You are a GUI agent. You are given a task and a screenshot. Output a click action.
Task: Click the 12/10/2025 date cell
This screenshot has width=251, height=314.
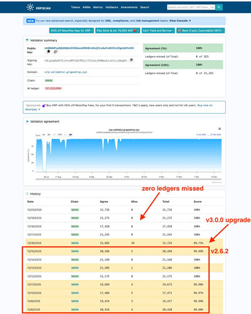(x=35, y=293)
